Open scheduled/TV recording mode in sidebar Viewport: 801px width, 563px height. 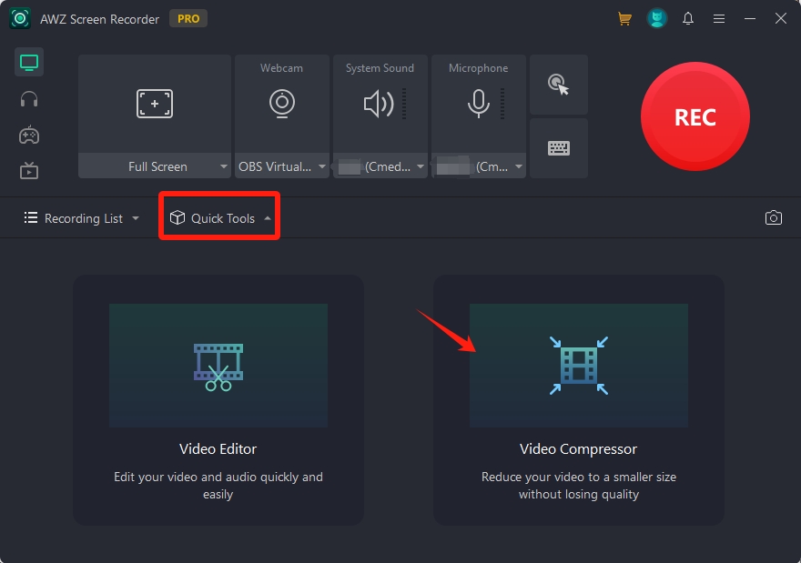pyautogui.click(x=29, y=170)
